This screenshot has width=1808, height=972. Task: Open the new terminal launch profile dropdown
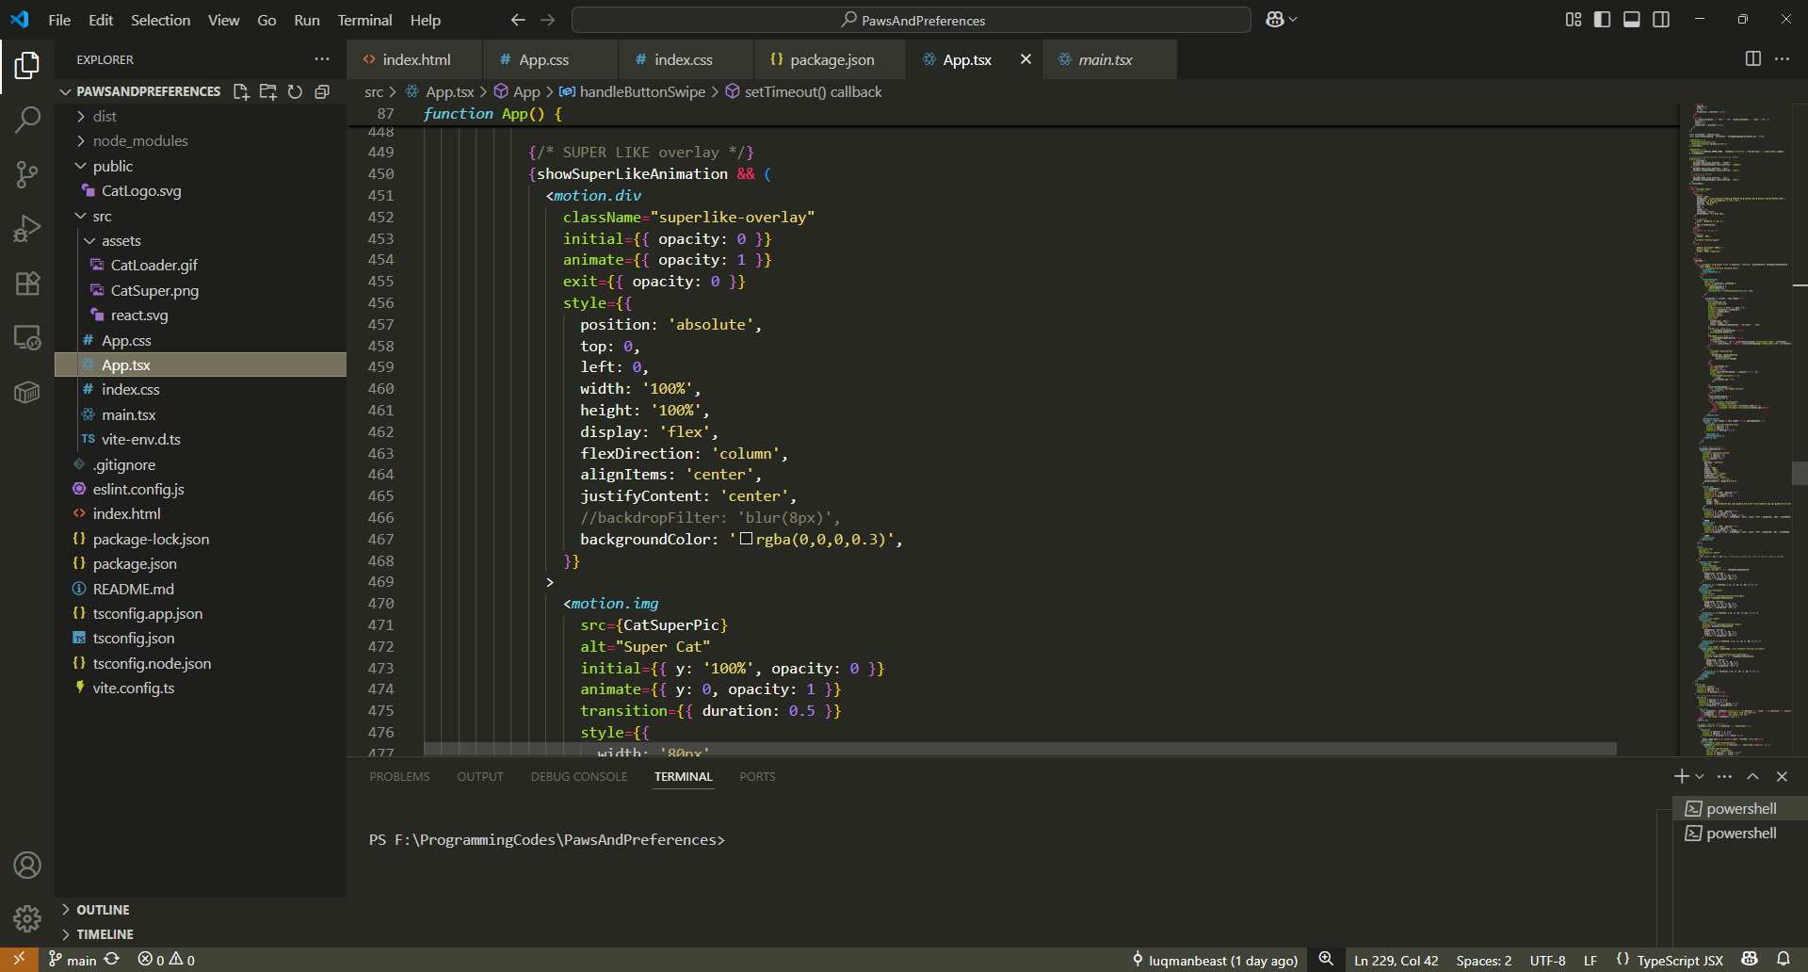[x=1700, y=777]
